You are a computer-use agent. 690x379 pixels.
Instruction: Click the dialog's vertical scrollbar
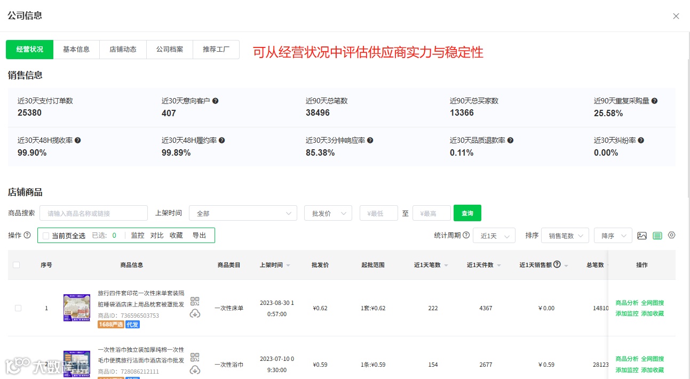688,128
